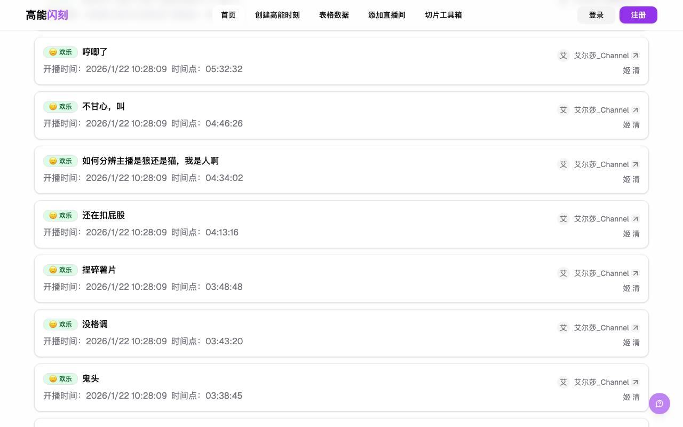Viewport: 683px width, 427px height.
Task: Open 切片工具箱 navigation item
Action: tap(443, 15)
